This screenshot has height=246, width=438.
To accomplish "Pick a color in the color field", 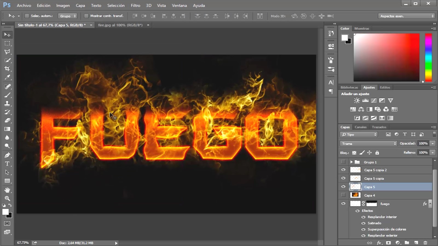I will coord(387,57).
